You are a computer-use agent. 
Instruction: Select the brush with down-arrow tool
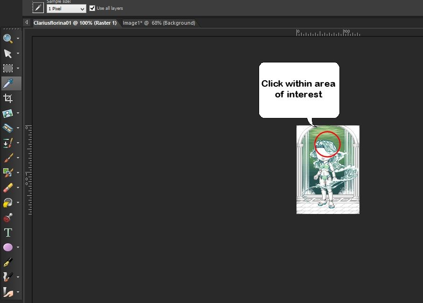pos(8,143)
